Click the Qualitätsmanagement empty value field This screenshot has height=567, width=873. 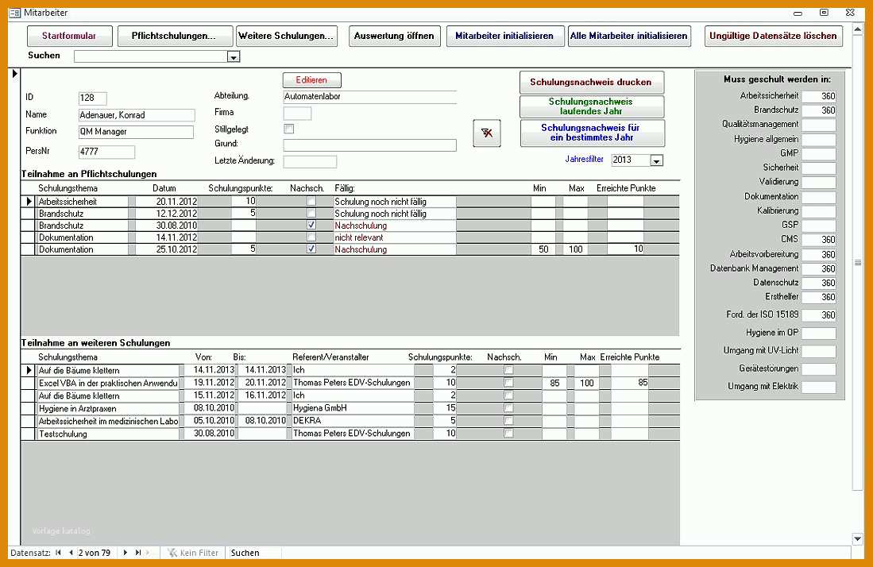click(x=818, y=125)
